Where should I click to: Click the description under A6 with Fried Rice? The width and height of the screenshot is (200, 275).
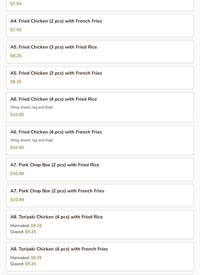point(32,107)
